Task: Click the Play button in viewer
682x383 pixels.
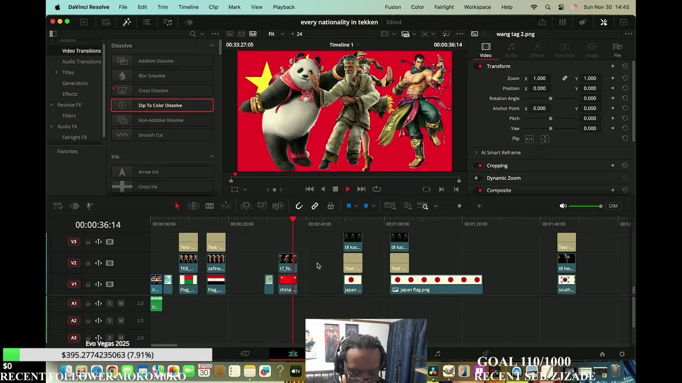Action: pyautogui.click(x=348, y=189)
